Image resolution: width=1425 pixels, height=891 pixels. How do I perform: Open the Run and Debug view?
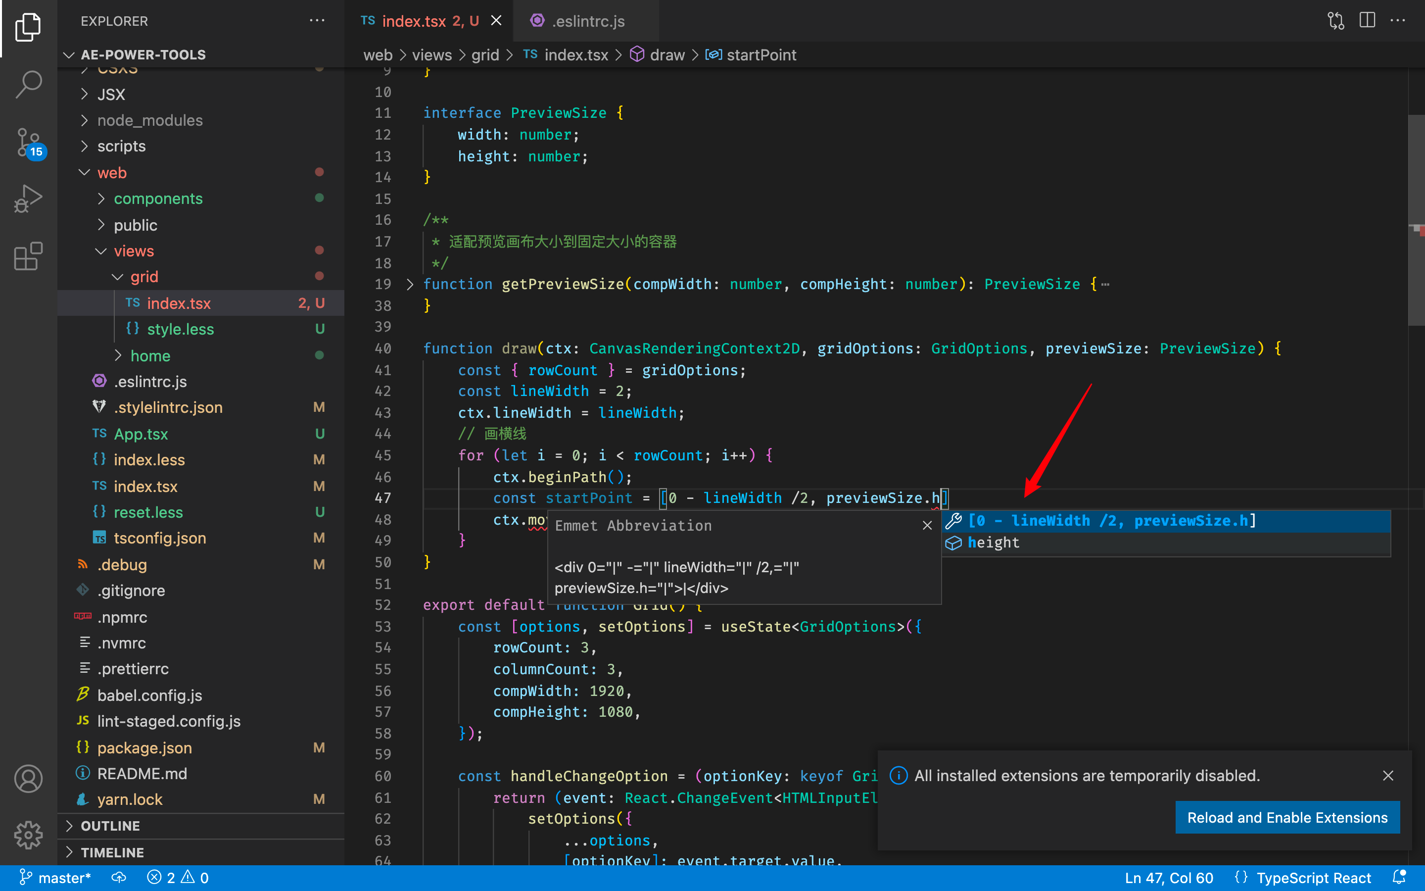pos(28,198)
